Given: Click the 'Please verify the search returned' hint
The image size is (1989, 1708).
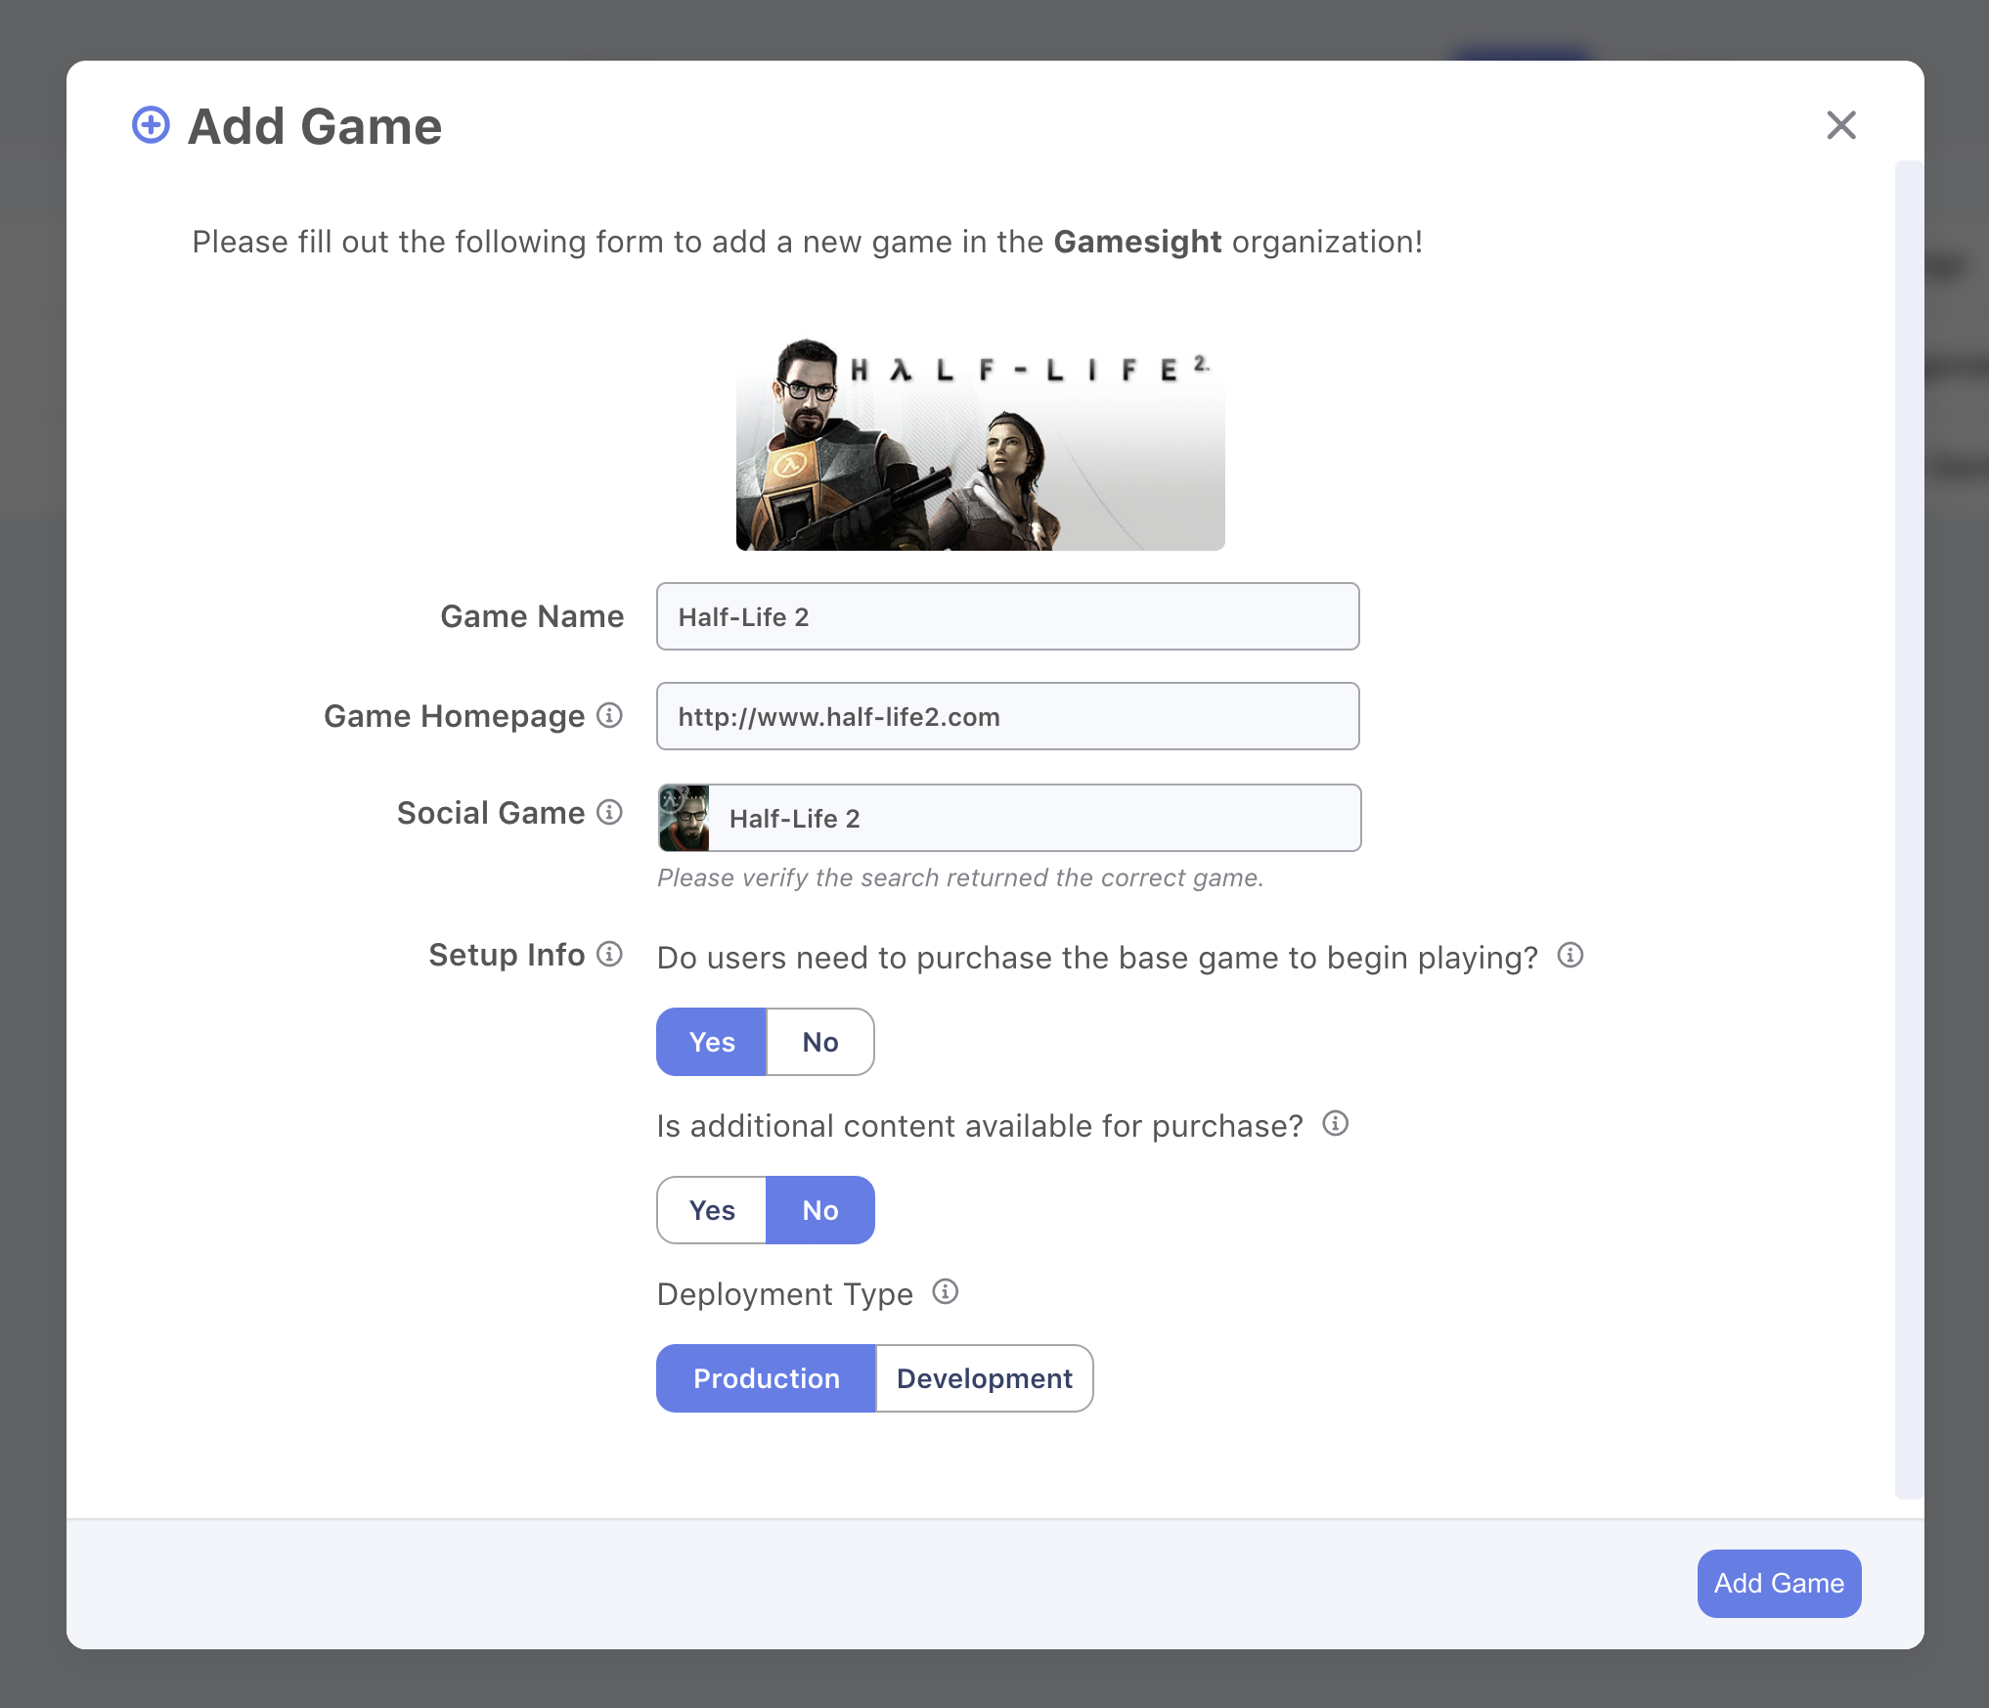Looking at the screenshot, I should click(x=960, y=877).
